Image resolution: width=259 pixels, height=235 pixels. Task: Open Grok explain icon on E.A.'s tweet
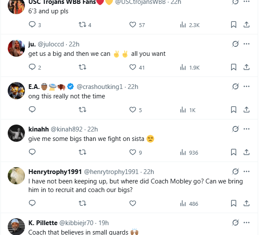point(235,86)
